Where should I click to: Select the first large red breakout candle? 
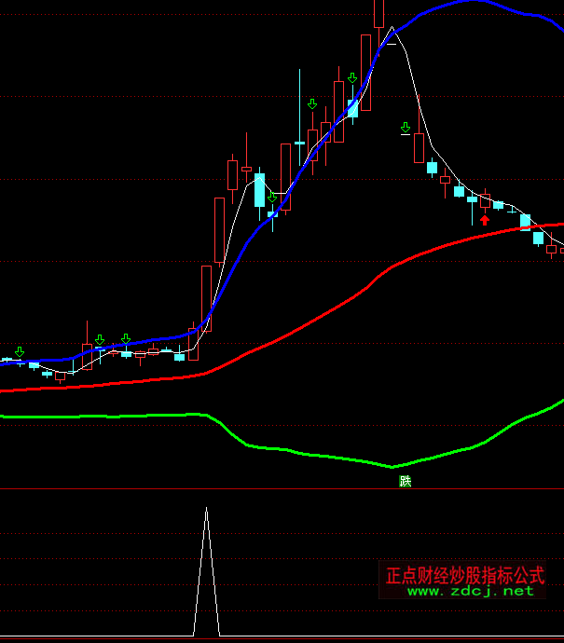[206, 298]
